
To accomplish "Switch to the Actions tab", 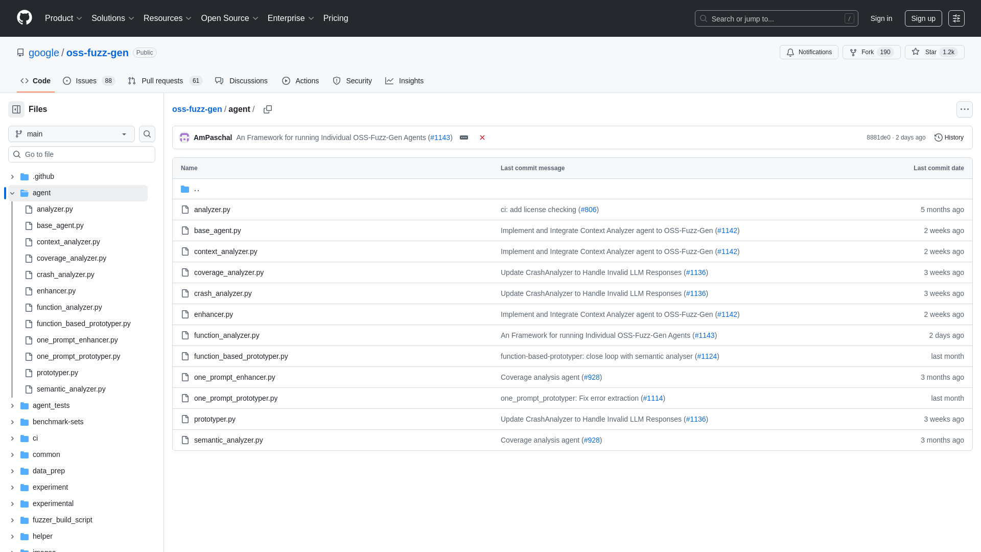I will pos(300,81).
